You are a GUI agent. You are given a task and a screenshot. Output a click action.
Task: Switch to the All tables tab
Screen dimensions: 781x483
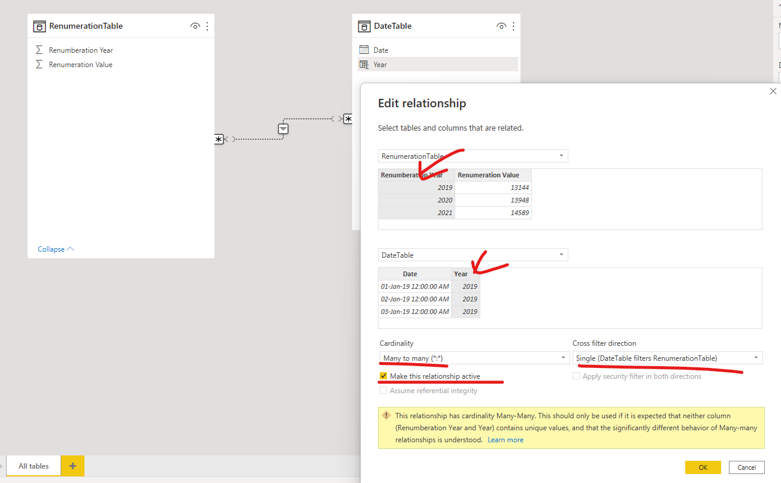(x=34, y=466)
